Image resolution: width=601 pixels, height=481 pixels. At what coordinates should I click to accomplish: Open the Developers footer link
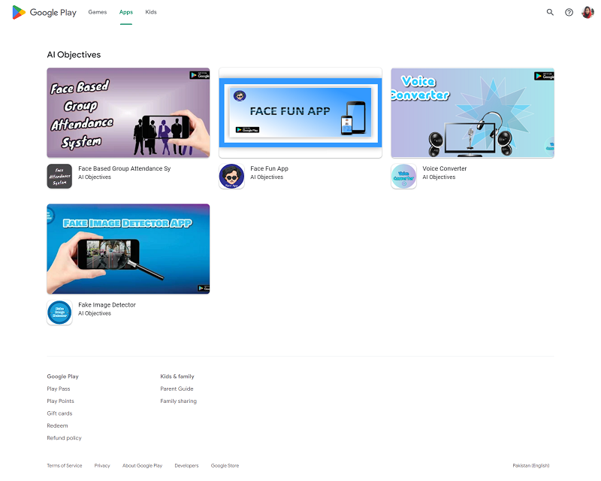click(x=186, y=466)
